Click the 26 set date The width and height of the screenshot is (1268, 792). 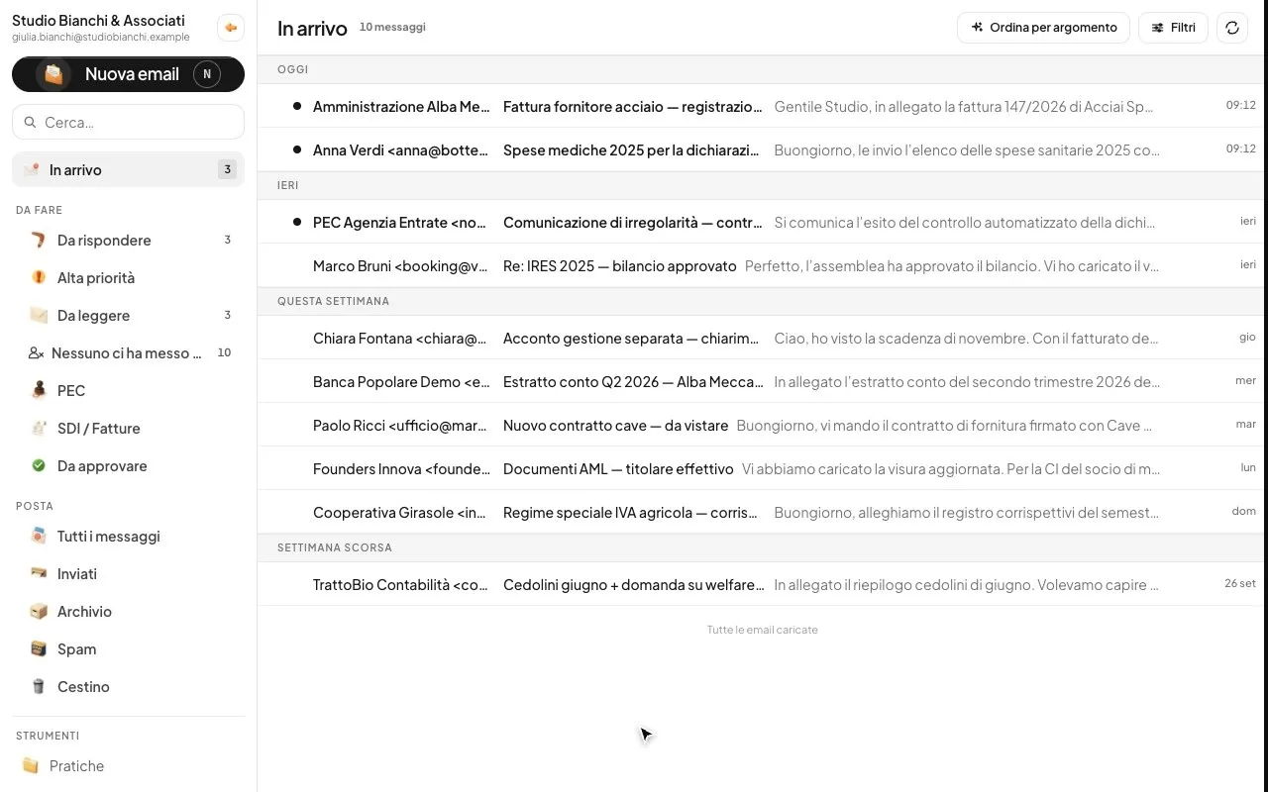click(1240, 583)
